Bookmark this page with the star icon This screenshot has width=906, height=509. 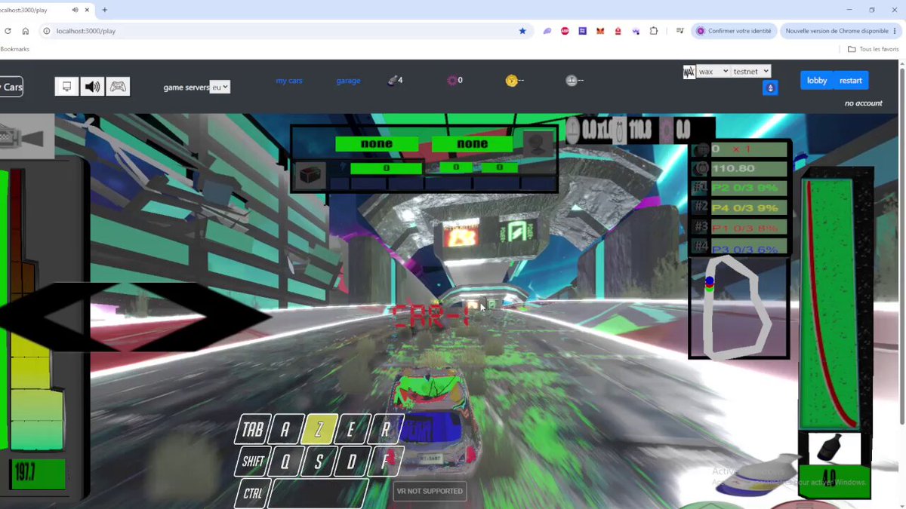(x=522, y=31)
